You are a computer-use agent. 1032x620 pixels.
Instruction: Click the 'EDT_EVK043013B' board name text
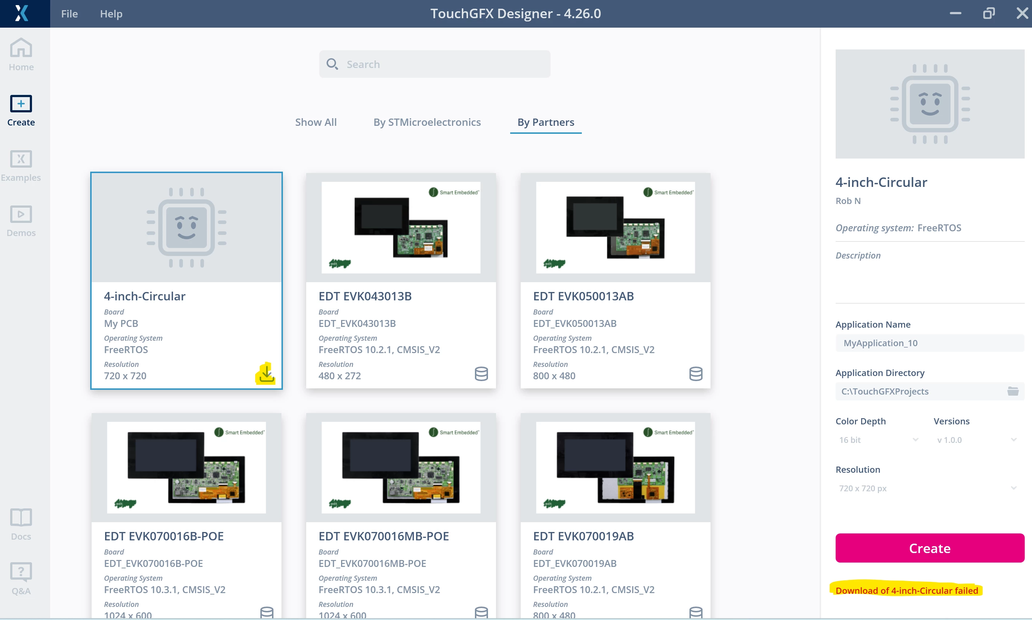pyautogui.click(x=357, y=323)
